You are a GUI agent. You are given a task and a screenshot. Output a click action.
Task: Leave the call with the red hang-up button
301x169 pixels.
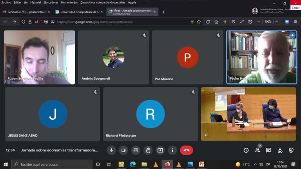187,150
